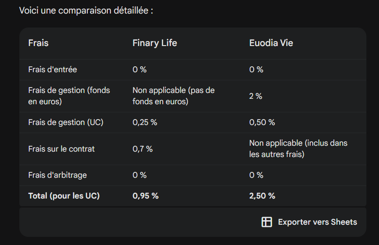Click Frais sur le contrat label
The image size is (379, 245).
click(x=61, y=149)
